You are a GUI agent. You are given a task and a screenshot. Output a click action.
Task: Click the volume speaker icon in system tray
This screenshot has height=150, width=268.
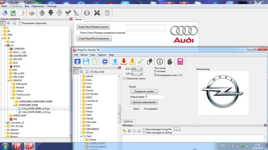[247, 146]
